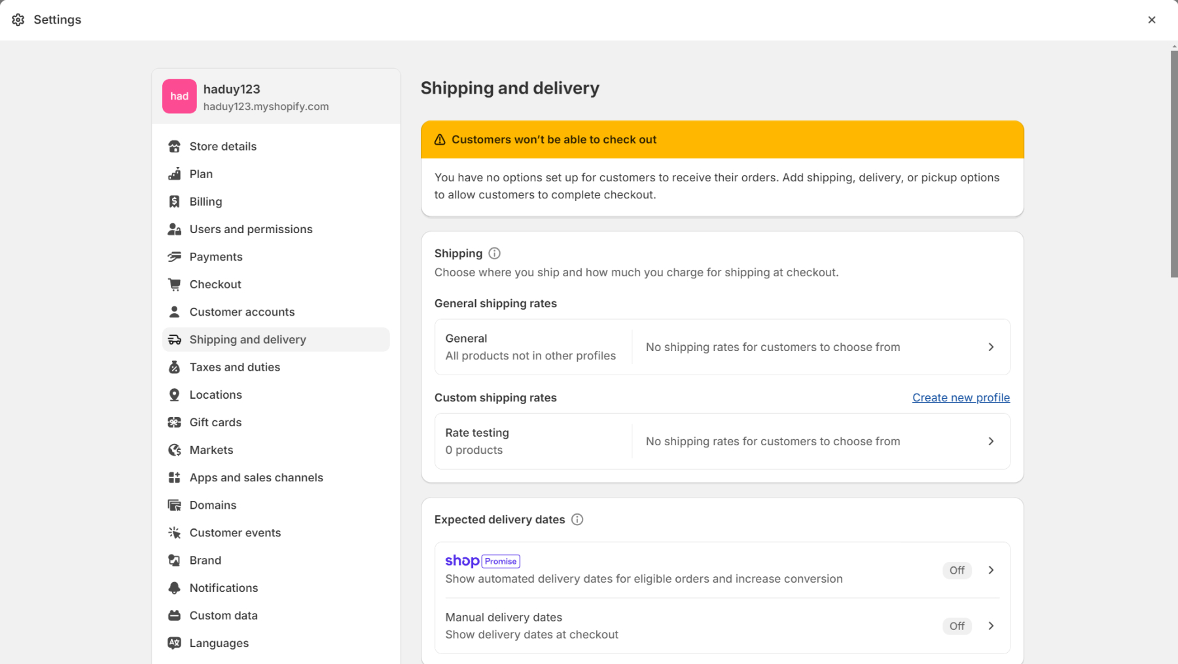Click info icon next to Expected delivery dates
The width and height of the screenshot is (1178, 664).
577,519
